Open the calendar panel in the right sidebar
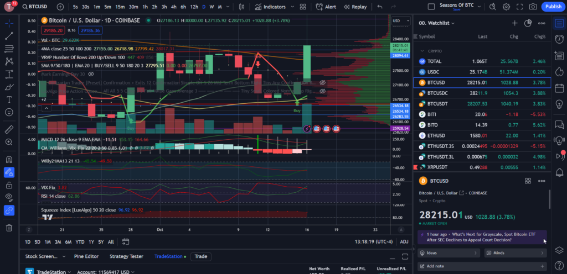567x274 pixels. pos(559,88)
